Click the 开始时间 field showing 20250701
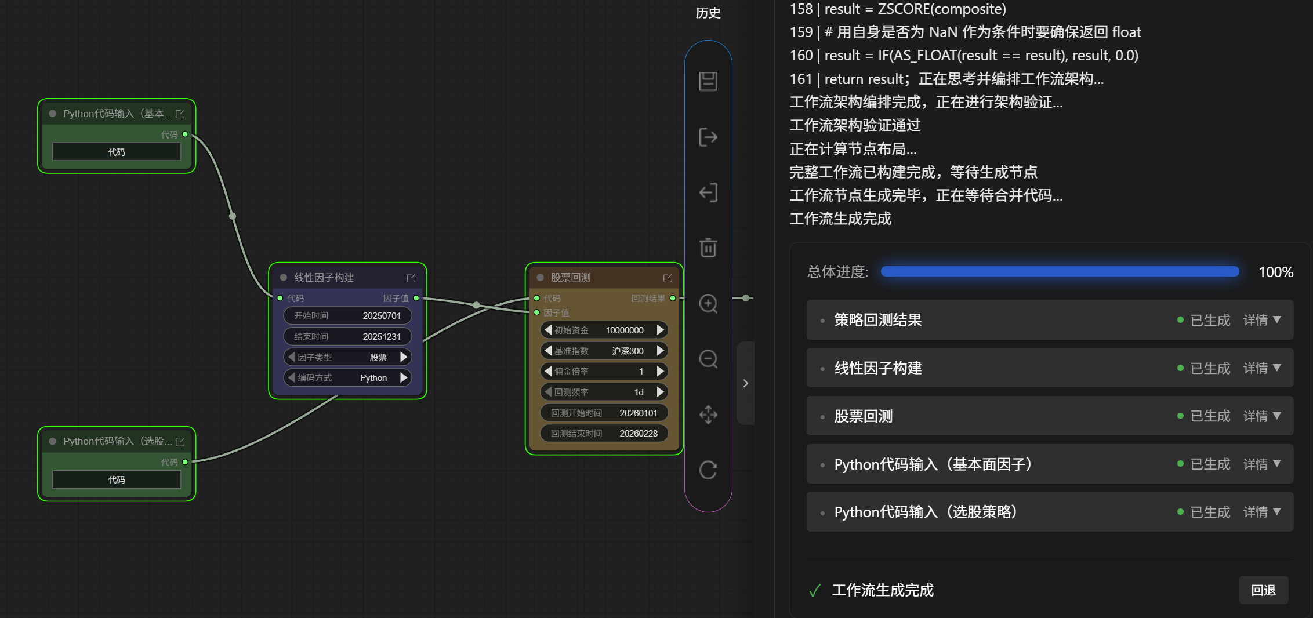1313x618 pixels. pos(347,316)
